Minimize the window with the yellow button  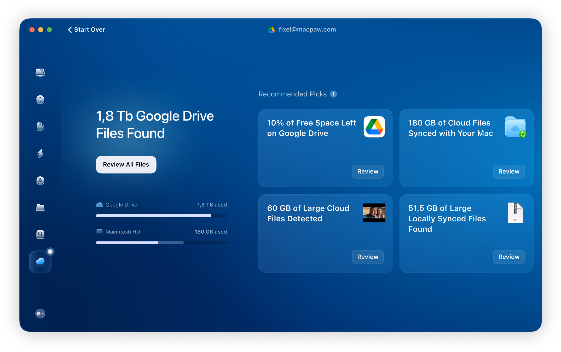tap(41, 30)
